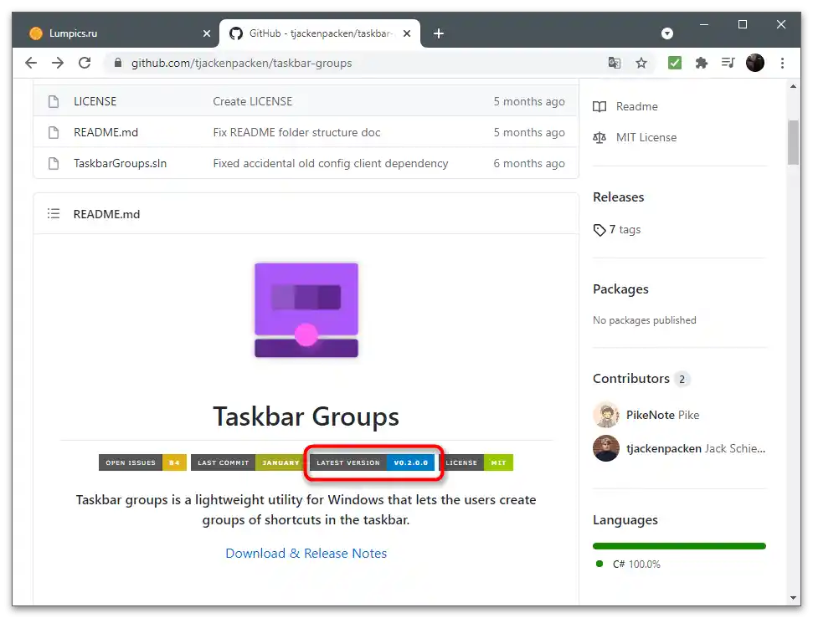Switch to the Lumpics.ru tab

[x=116, y=33]
